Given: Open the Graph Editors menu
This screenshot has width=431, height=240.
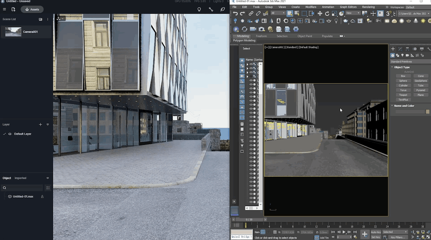Looking at the screenshot, I should click(348, 7).
